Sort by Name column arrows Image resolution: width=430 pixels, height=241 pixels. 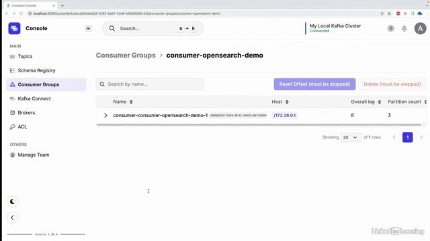(131, 102)
